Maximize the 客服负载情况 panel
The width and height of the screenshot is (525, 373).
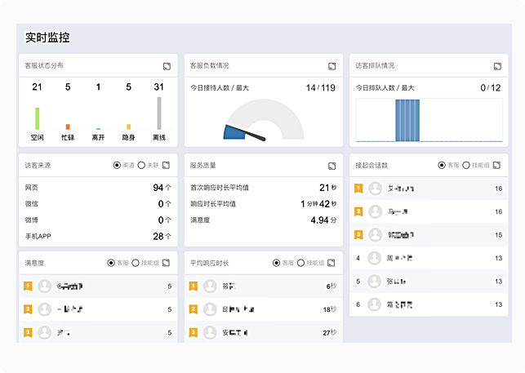[x=331, y=66]
